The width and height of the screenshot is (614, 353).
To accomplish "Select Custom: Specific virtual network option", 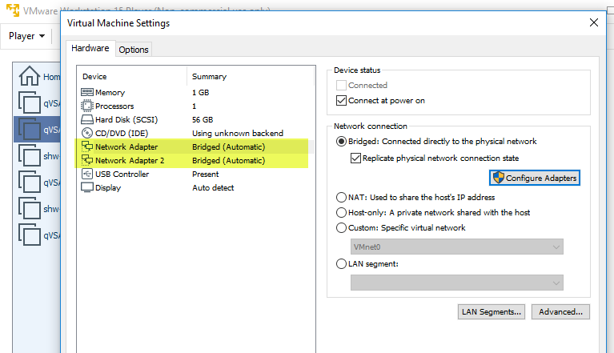I will (x=341, y=228).
